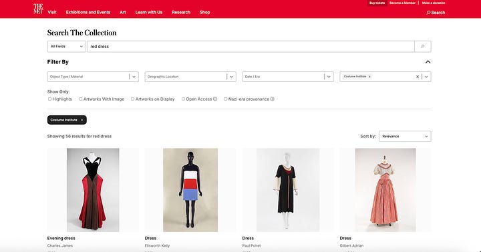Open Learn with Us menu
481x252 pixels.
(149, 12)
